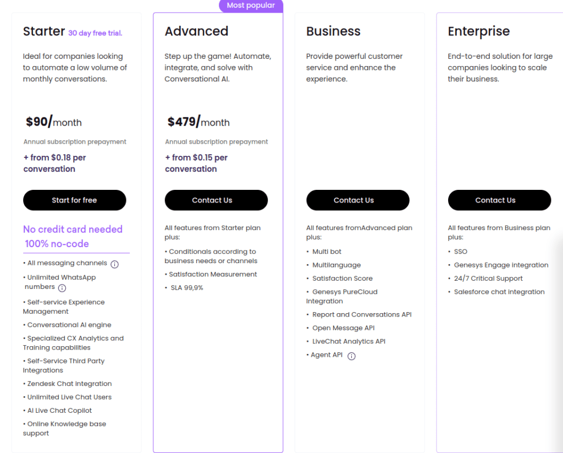
Task: Click the from $0.15 per conversation text
Action: (196, 163)
